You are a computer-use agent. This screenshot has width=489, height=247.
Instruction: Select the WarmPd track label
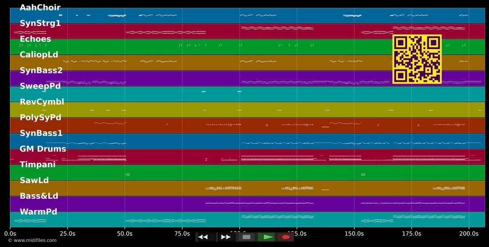pos(38,212)
